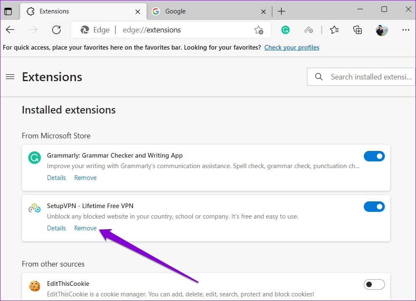Switch to the Google tab
The height and width of the screenshot is (301, 416).
click(x=208, y=11)
